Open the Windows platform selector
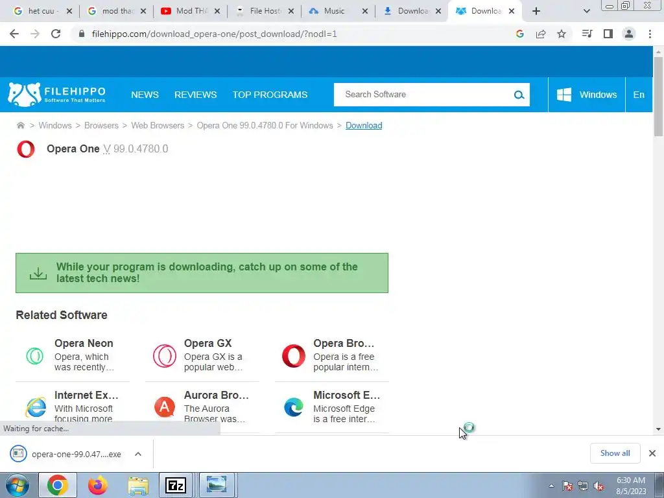 tap(586, 95)
